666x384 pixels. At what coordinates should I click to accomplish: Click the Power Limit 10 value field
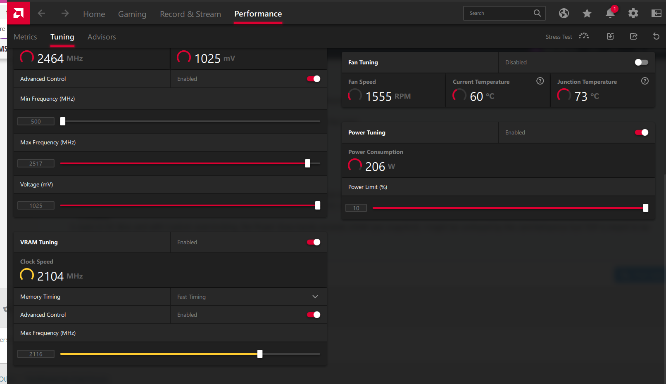pos(356,208)
